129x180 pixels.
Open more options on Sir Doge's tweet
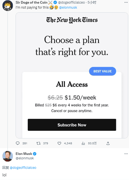tap(126, 3)
